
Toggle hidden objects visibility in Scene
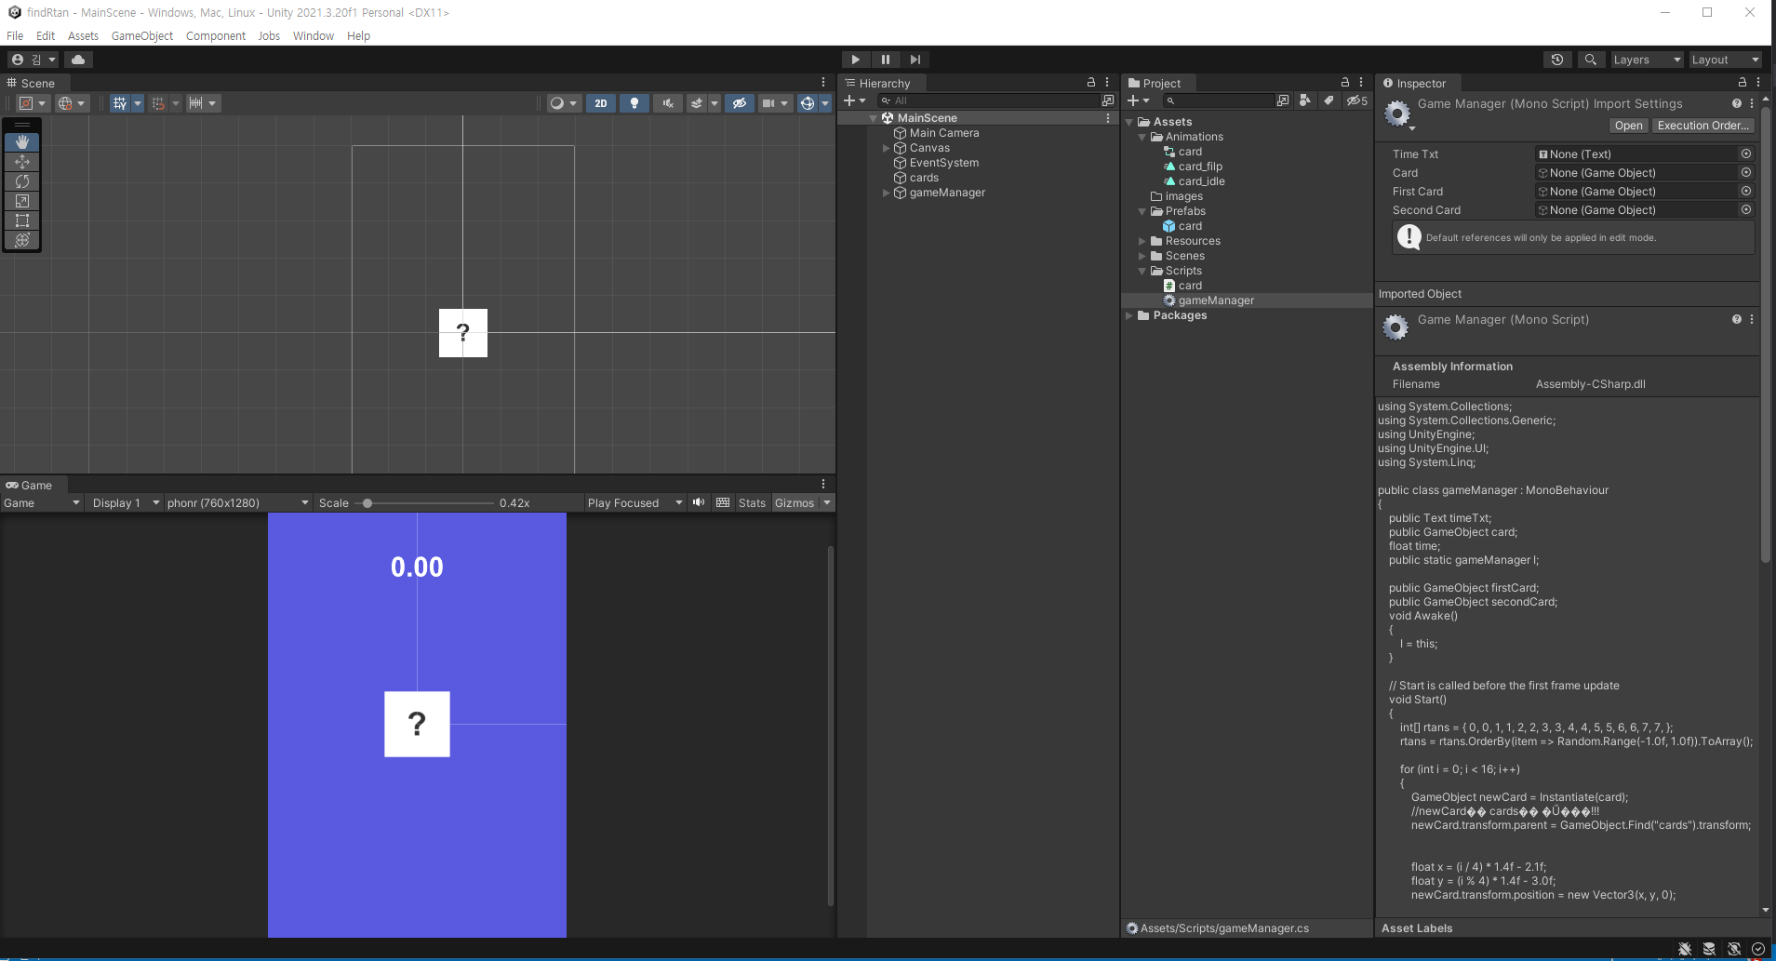pyautogui.click(x=740, y=103)
